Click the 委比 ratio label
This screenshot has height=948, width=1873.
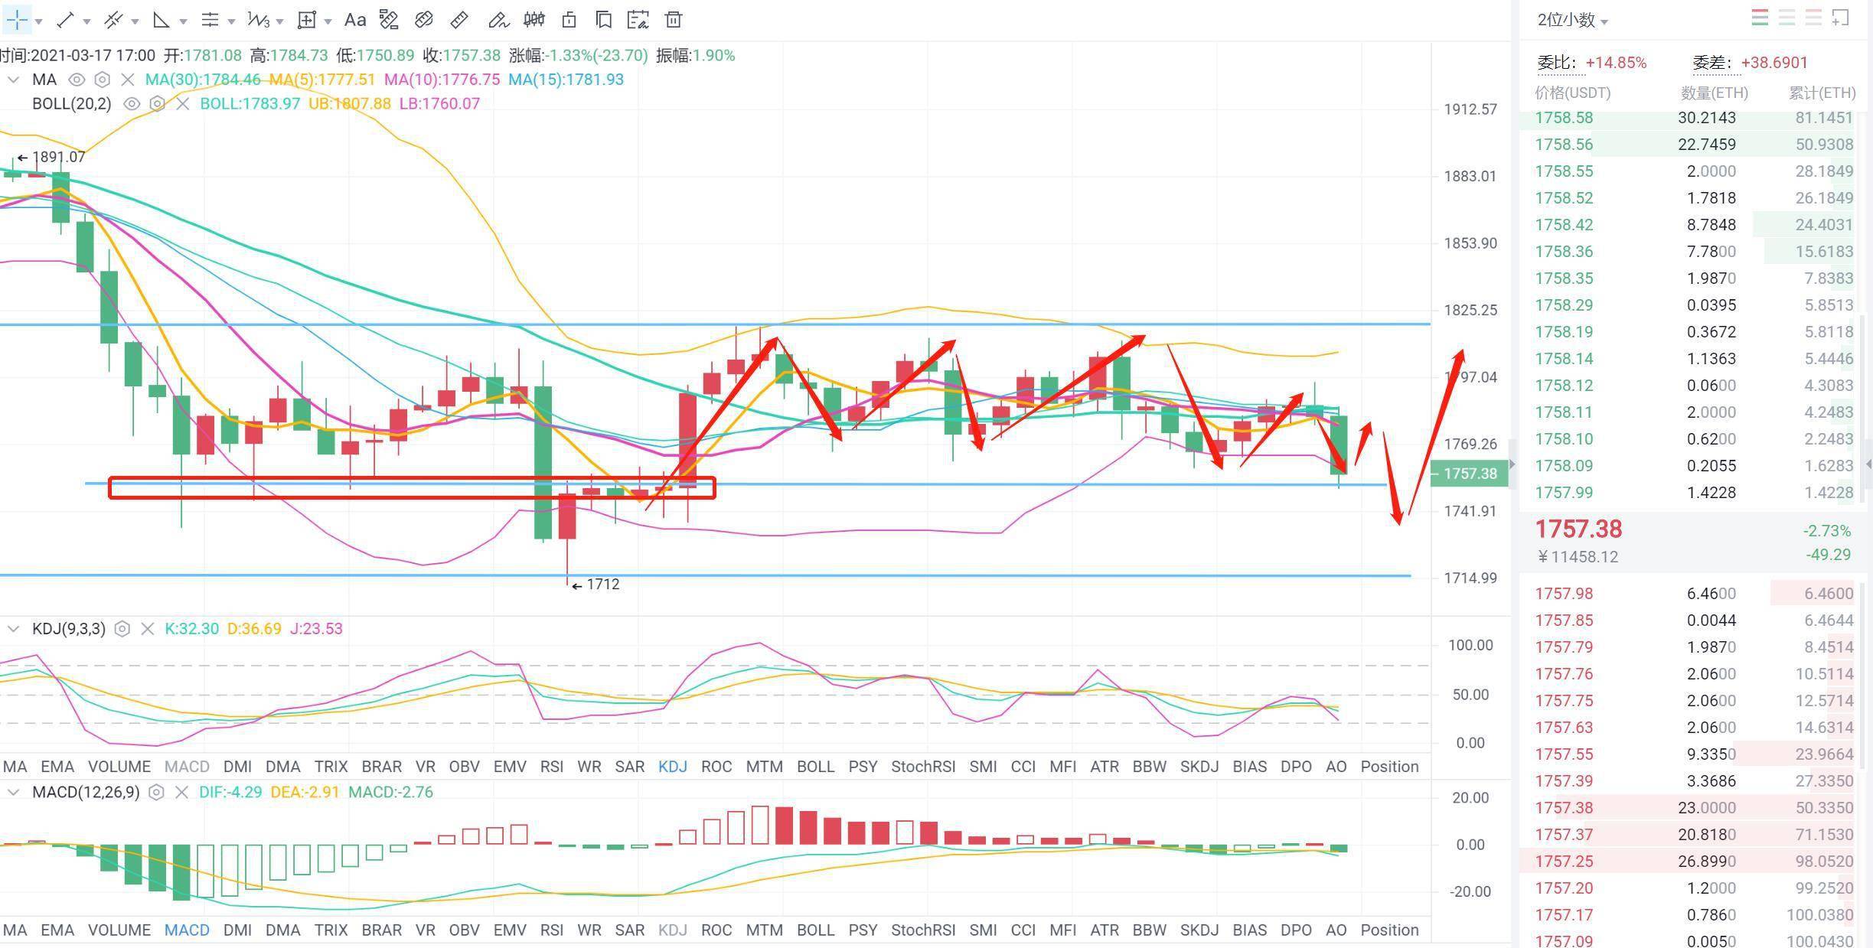pos(1560,63)
